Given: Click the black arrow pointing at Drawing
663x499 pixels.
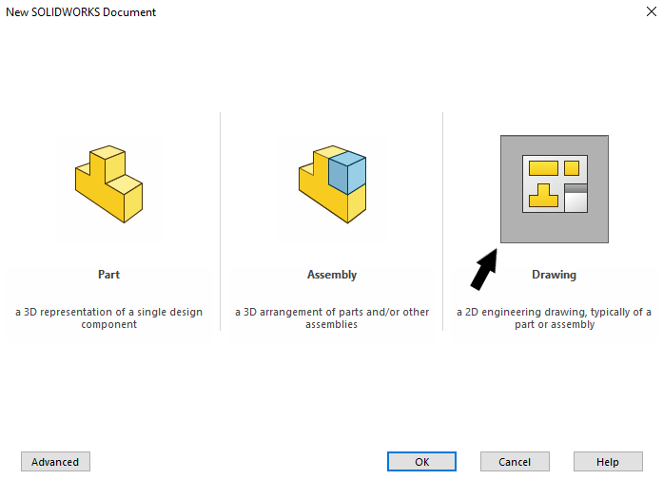Looking at the screenshot, I should click(x=483, y=266).
